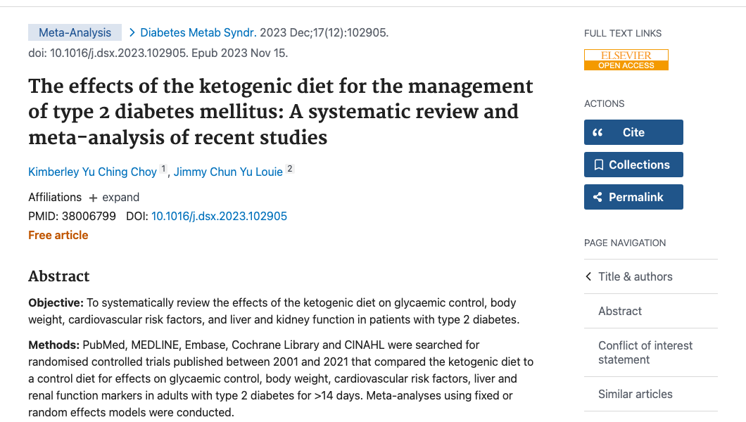
Task: Click the chevron after the Meta-Analysis badge
Action: pos(131,32)
